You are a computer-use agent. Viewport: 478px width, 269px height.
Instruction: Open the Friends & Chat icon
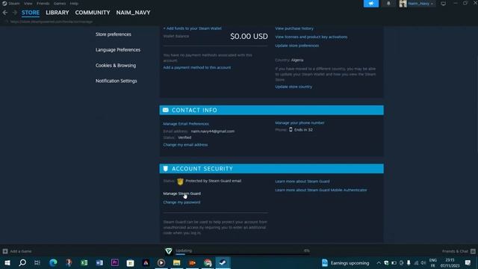[473, 251]
